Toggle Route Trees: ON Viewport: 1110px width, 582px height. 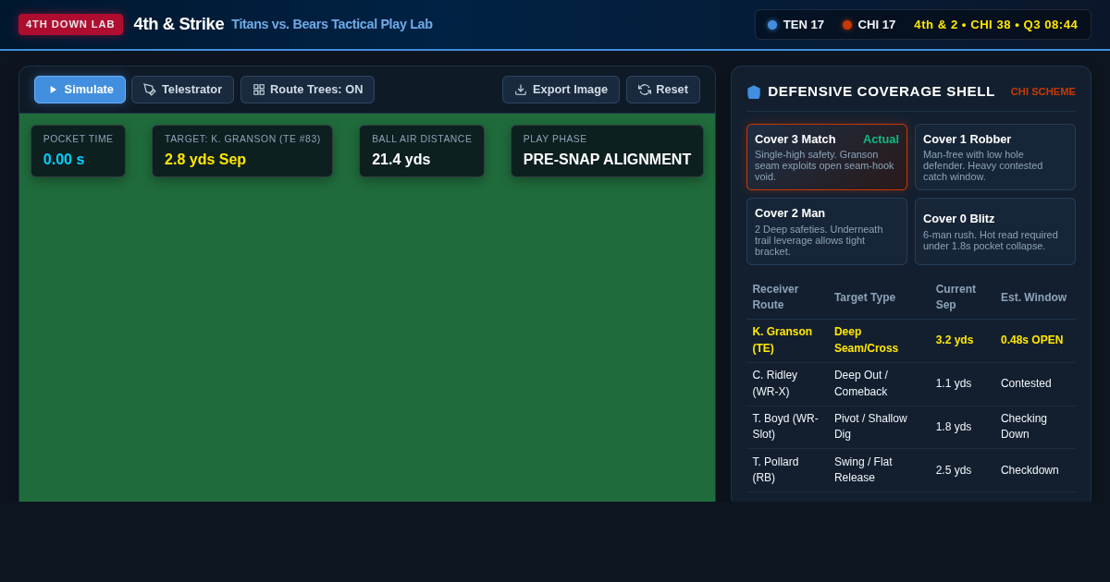(308, 90)
